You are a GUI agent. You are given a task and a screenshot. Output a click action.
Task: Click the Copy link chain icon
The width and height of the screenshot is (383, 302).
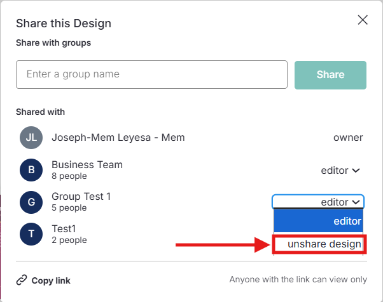point(22,280)
